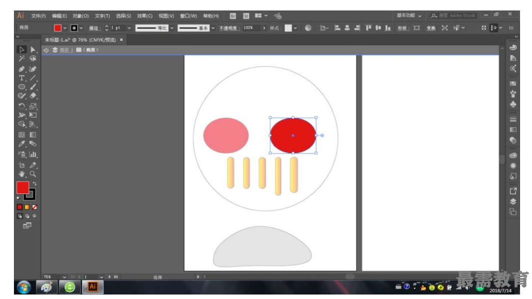Open workspace switcher 基本功能
The image size is (532, 299).
tap(409, 15)
